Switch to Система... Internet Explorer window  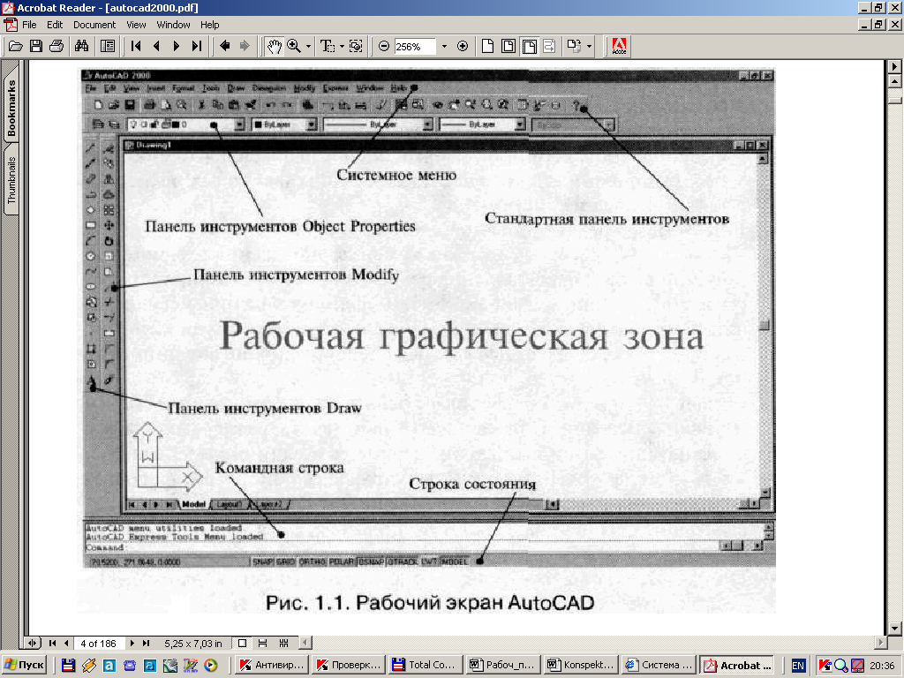[657, 666]
